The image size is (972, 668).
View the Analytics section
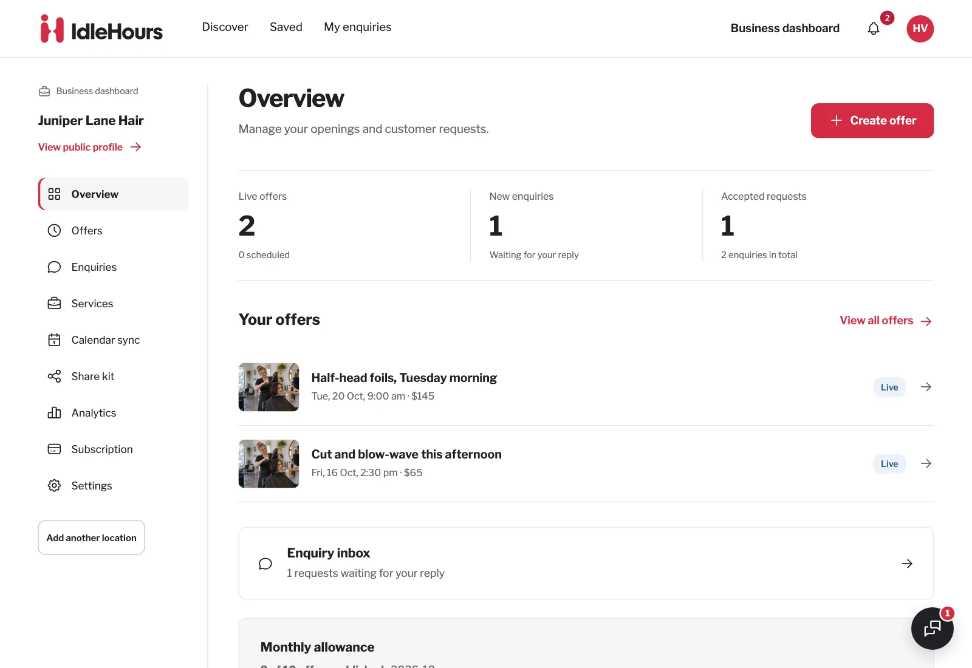[113, 413]
